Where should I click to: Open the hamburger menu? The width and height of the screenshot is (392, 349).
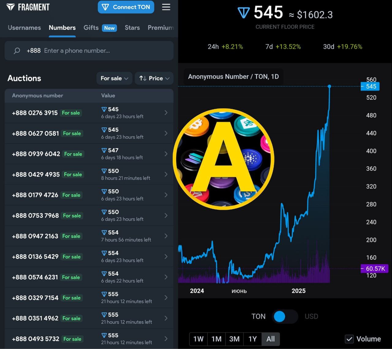pos(166,7)
